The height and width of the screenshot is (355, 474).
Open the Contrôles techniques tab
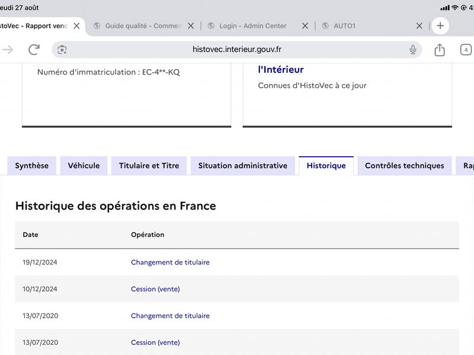[405, 166]
